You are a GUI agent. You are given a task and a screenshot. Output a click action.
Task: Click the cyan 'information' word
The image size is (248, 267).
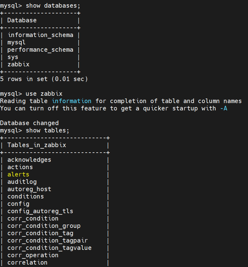[x=71, y=101]
